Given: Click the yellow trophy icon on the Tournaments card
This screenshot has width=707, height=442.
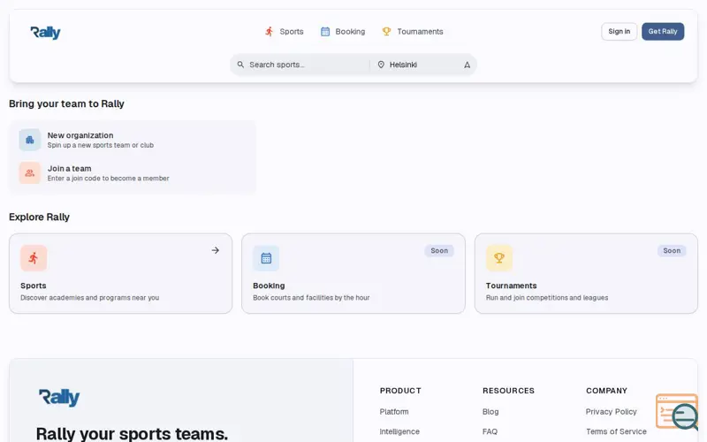Looking at the screenshot, I should tap(499, 258).
